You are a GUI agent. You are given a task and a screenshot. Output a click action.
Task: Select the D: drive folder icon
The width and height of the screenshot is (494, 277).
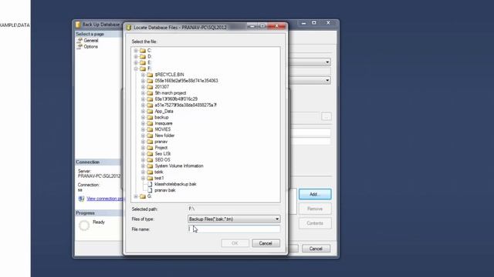click(x=143, y=56)
